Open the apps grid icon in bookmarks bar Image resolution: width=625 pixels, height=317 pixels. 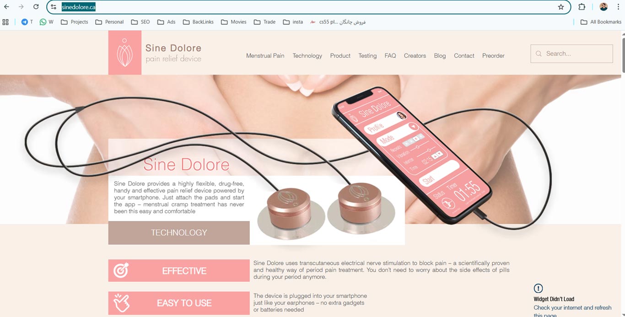pyautogui.click(x=5, y=22)
